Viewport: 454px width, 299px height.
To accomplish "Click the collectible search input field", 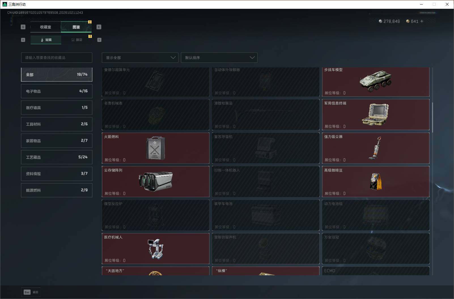I will pyautogui.click(x=57, y=57).
